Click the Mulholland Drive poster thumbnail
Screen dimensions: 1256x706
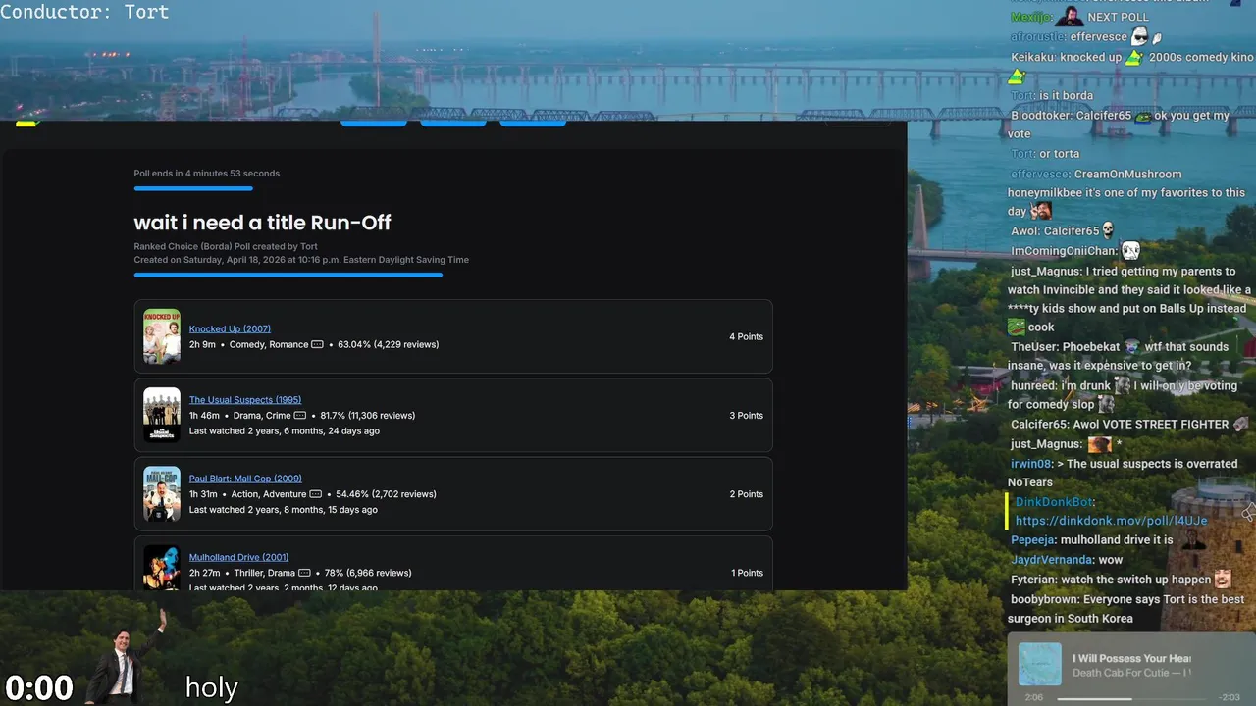pyautogui.click(x=162, y=568)
